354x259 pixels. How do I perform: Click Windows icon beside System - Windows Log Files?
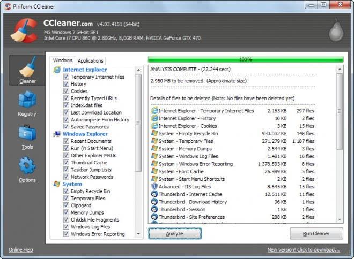[x=154, y=156]
